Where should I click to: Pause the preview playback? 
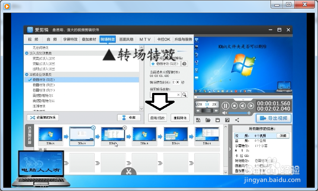tap(225, 106)
